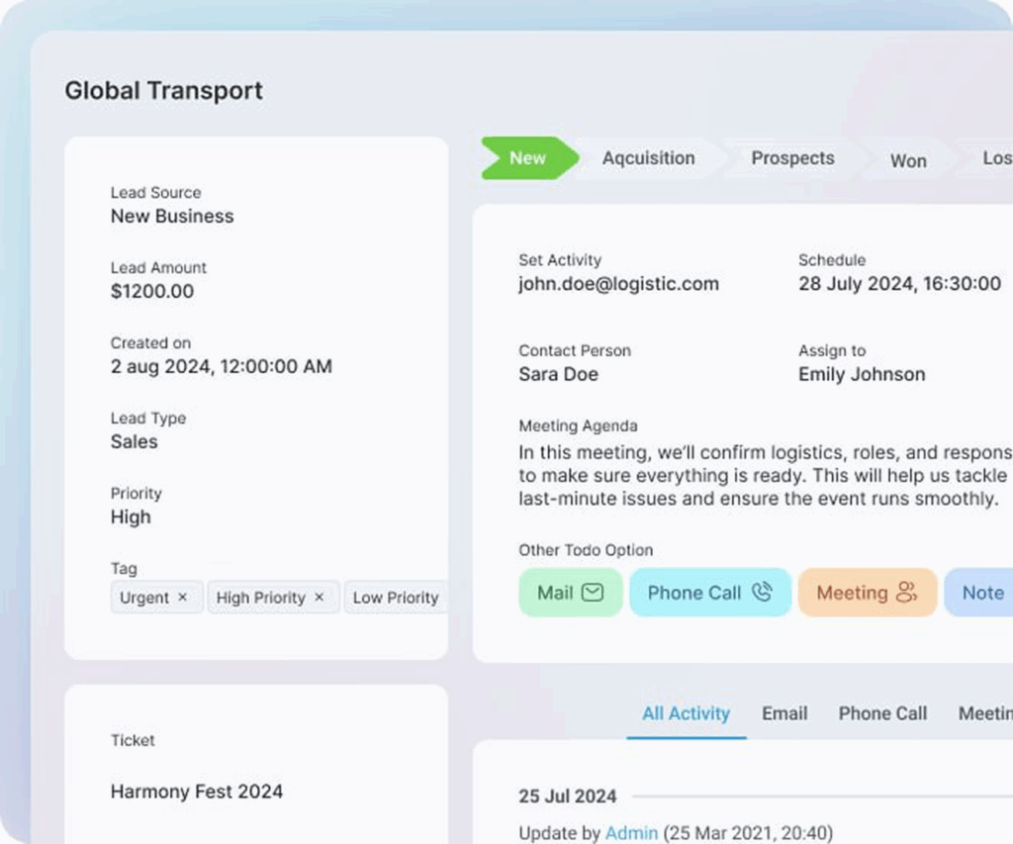Click the john.doe@logistic.com activity email
The height and width of the screenshot is (844, 1013).
(618, 284)
